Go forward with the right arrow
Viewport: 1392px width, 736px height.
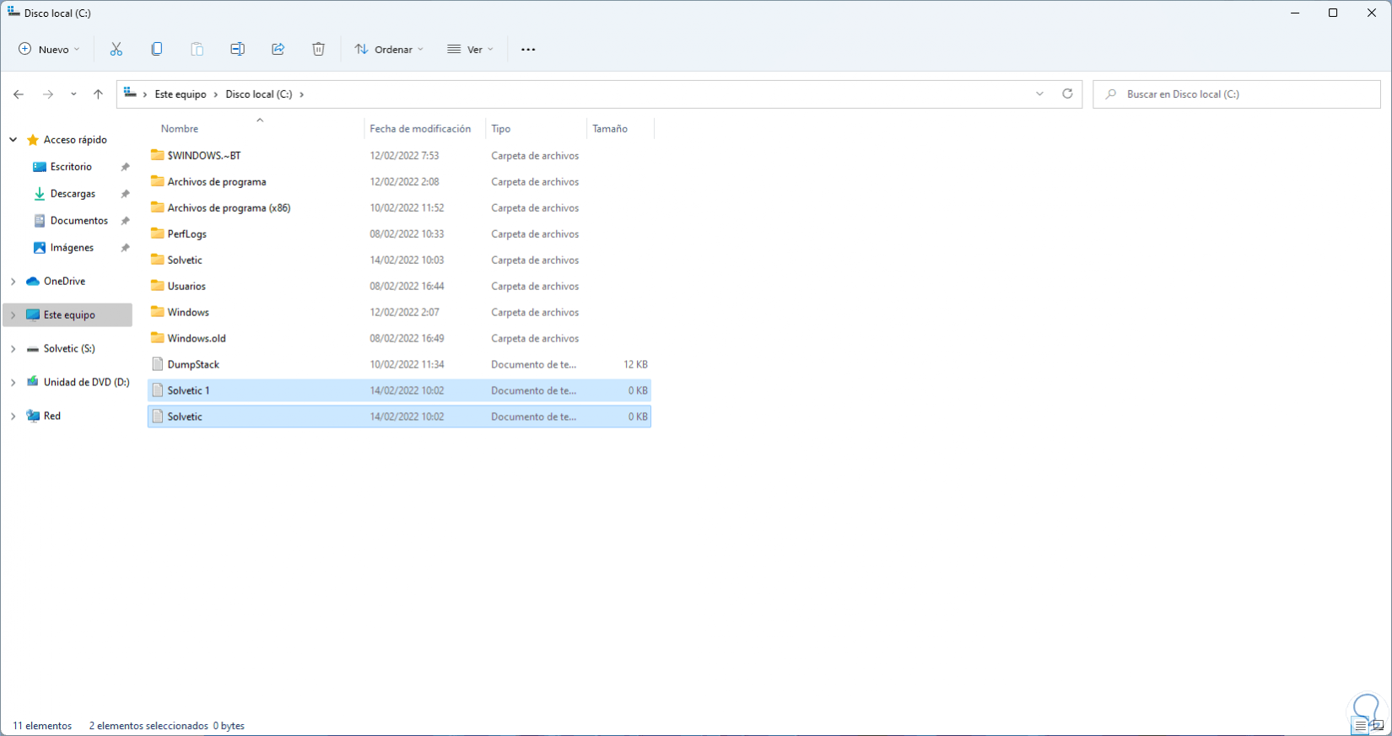(48, 94)
